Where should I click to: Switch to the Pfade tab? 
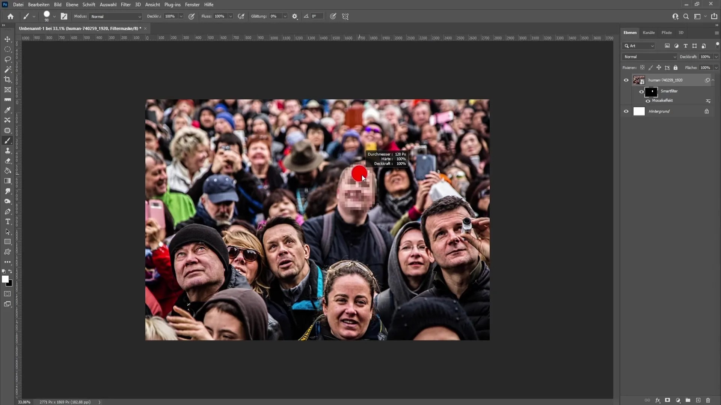pyautogui.click(x=667, y=32)
